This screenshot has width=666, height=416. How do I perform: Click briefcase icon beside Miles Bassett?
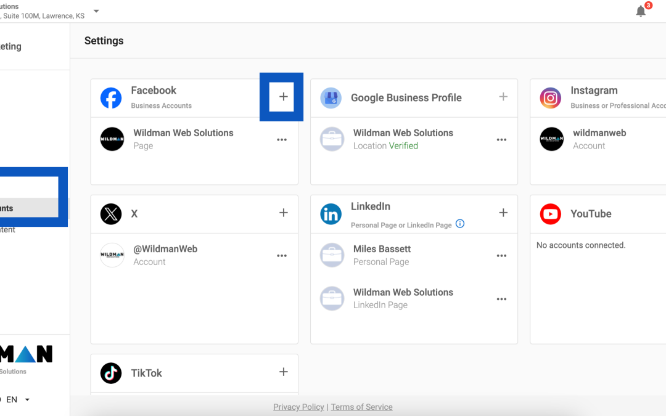coord(332,255)
